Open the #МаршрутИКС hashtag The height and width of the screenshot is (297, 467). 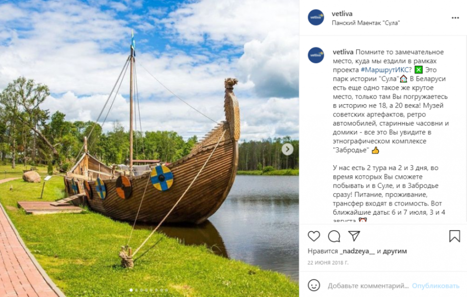click(385, 70)
